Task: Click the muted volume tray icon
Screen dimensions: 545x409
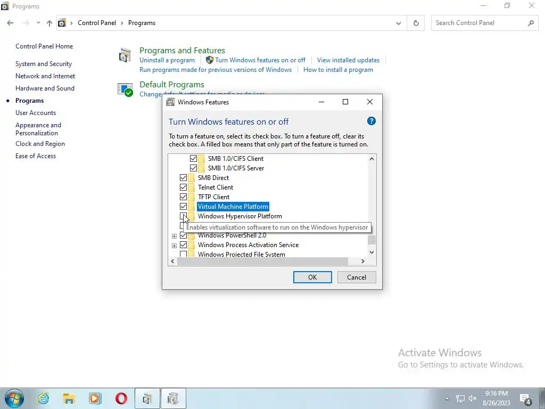Action: (473, 398)
